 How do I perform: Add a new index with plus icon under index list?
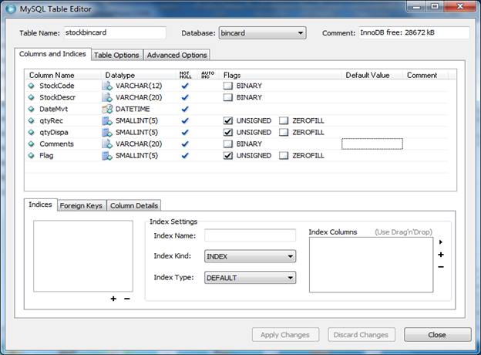coord(113,299)
